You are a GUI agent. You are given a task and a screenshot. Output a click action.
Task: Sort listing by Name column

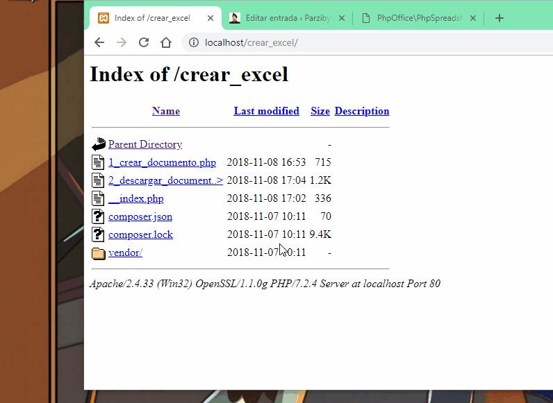(x=166, y=111)
